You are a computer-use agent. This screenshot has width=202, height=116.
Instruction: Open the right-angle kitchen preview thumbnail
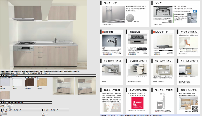coord(86,86)
